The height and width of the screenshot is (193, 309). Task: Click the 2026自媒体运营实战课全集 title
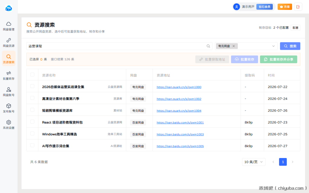(63, 87)
